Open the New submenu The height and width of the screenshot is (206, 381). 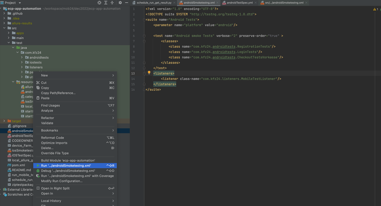(x=75, y=76)
